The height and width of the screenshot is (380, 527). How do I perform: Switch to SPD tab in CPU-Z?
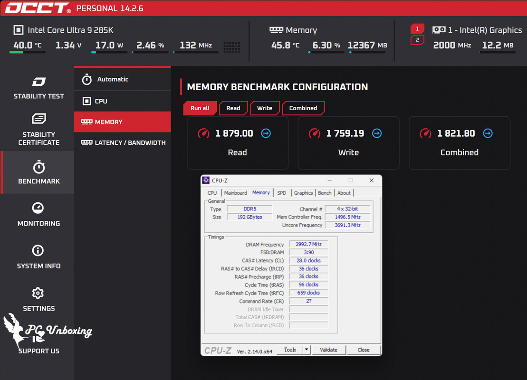point(282,193)
